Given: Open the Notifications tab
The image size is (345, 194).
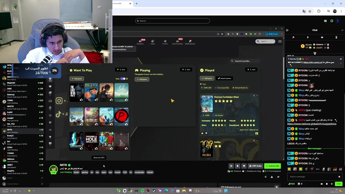Looking at the screenshot, I should click(190, 42).
